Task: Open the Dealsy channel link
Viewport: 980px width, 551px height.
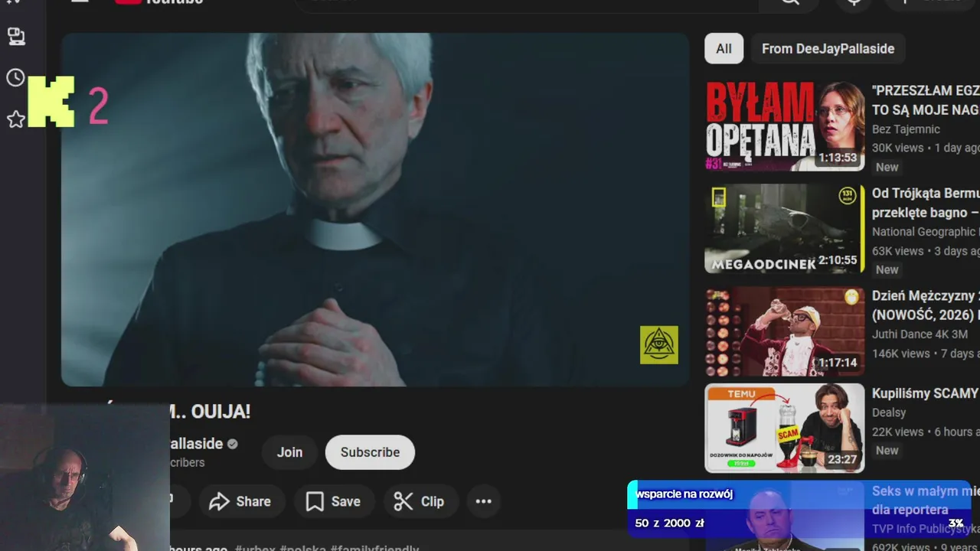Action: [x=889, y=412]
